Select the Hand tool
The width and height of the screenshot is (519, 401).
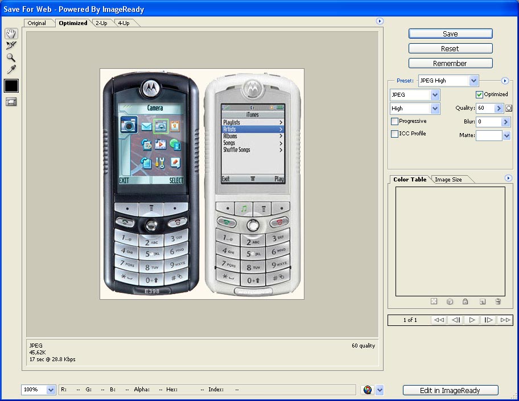[11, 34]
